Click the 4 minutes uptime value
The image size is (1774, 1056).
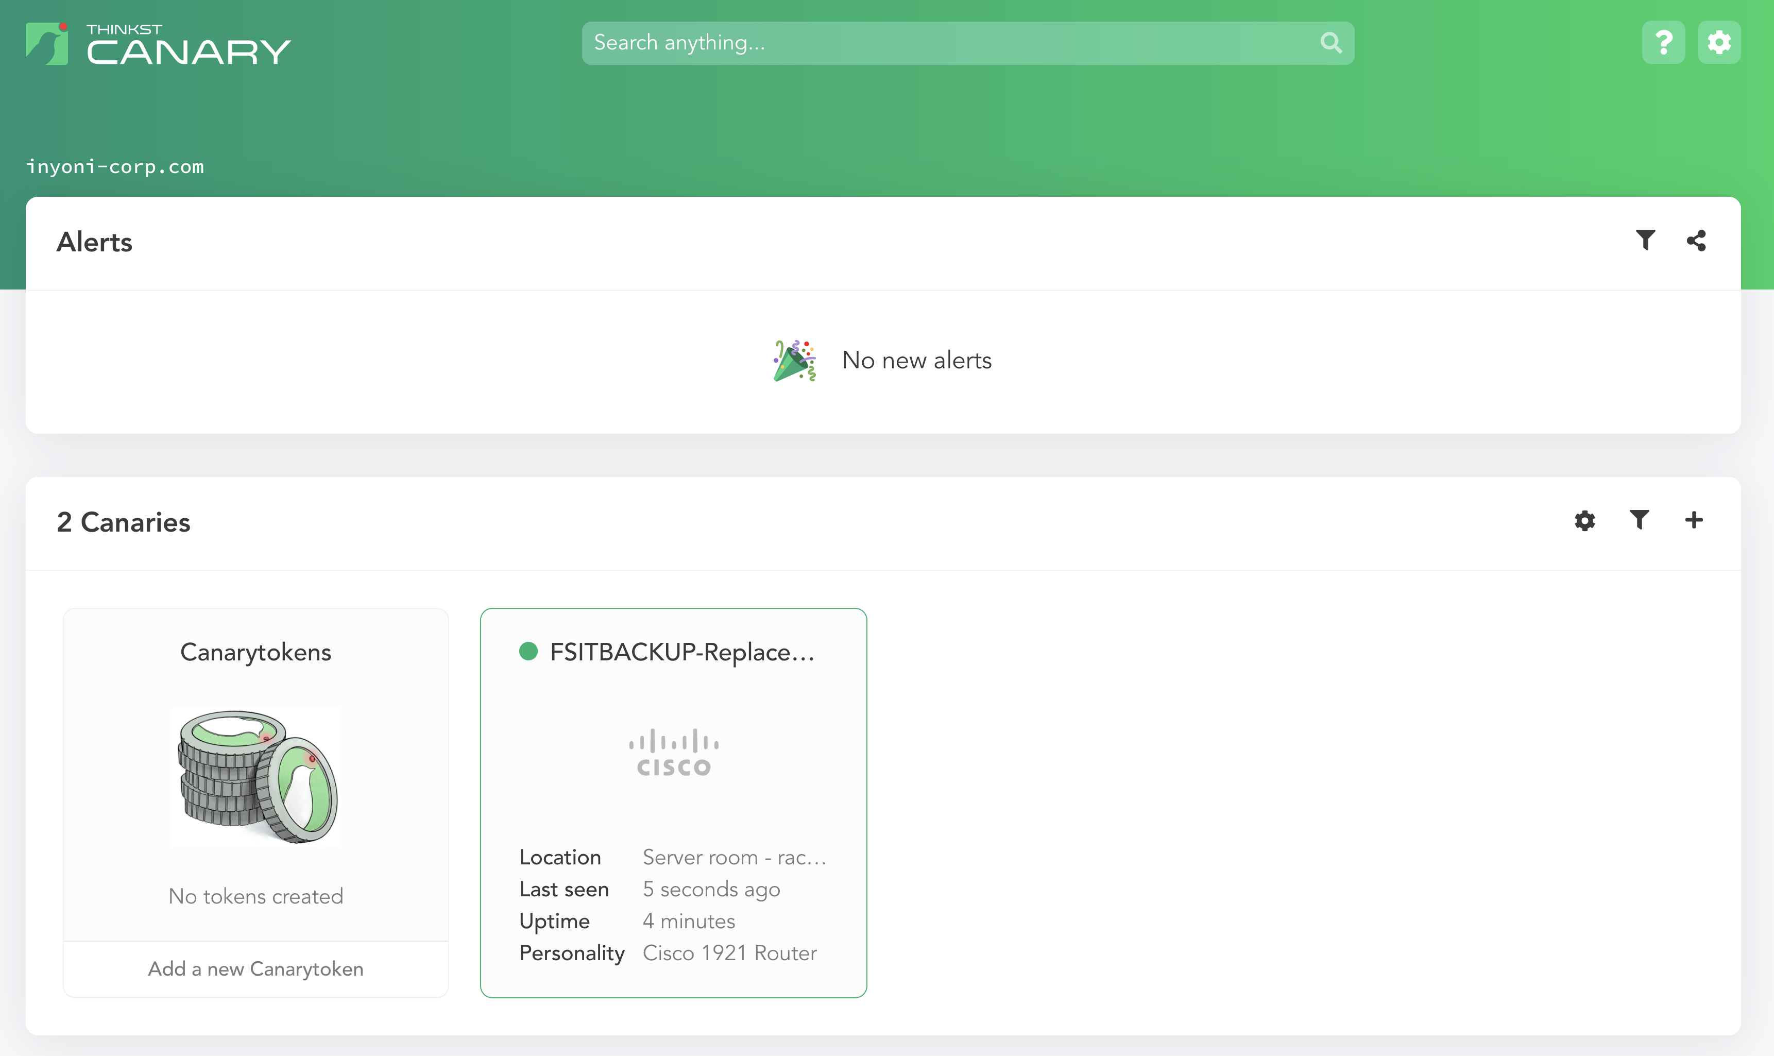689,922
